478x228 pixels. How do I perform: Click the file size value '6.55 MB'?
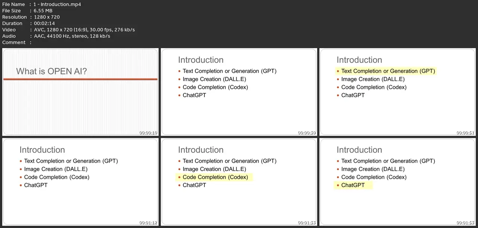click(43, 11)
